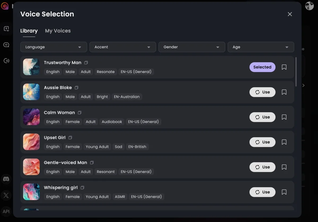Close the Voice Selection dialog
Image resolution: width=318 pixels, height=222 pixels.
click(x=290, y=14)
